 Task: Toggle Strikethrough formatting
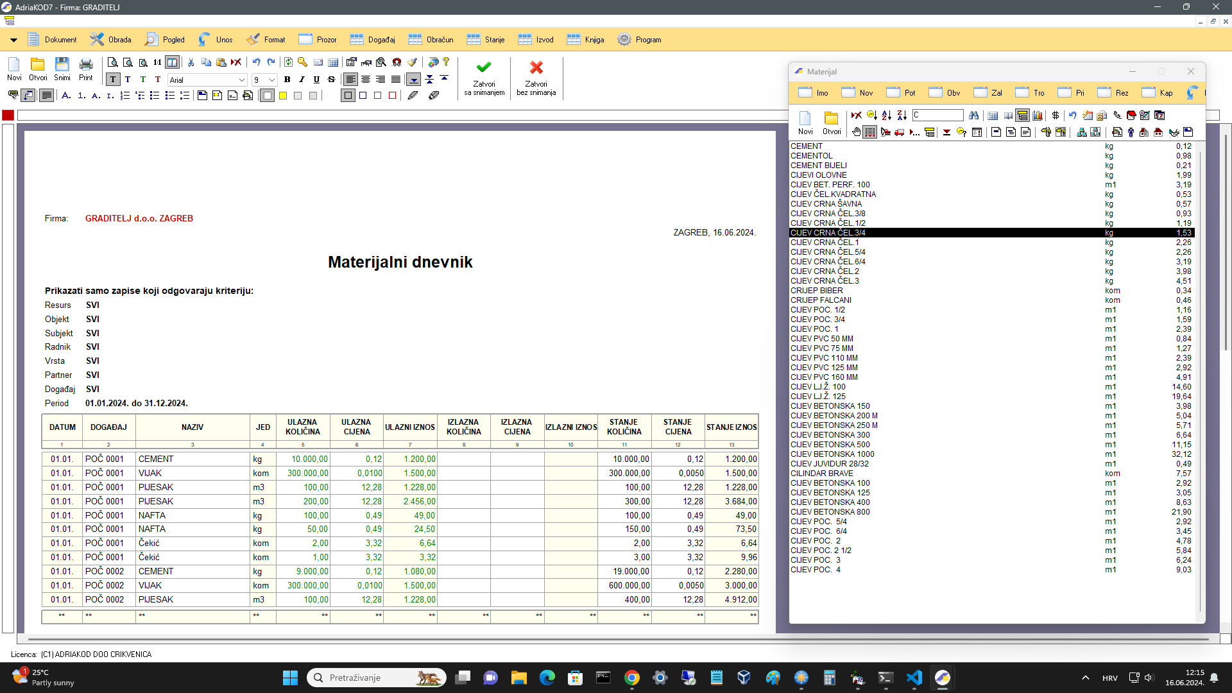tap(331, 80)
